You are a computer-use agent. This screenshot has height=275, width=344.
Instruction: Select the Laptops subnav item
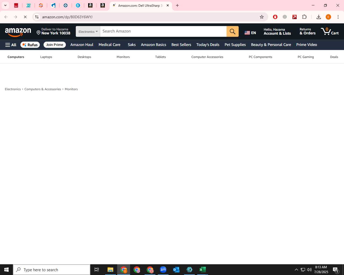click(x=46, y=57)
